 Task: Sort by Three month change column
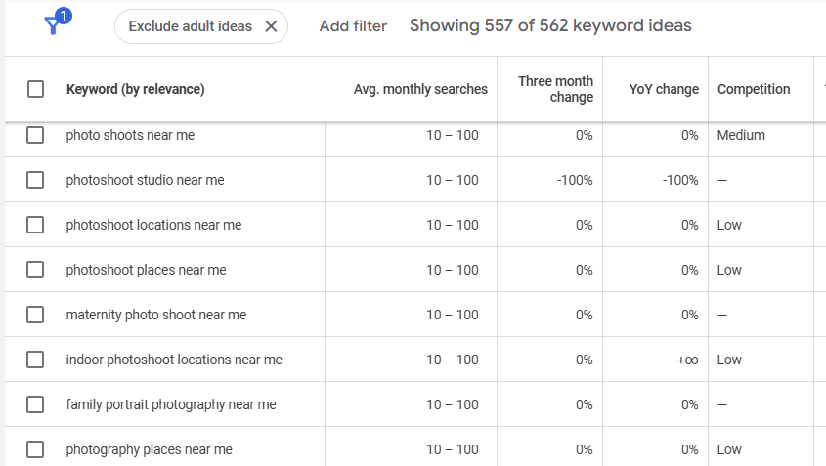(555, 89)
